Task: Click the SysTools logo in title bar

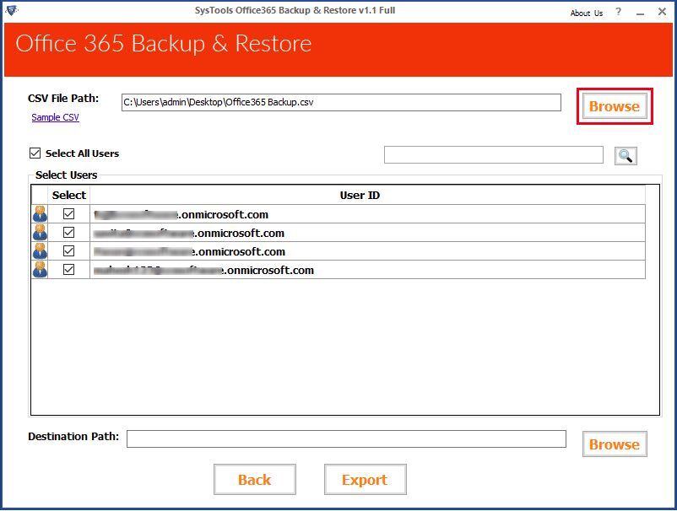Action: (11, 11)
